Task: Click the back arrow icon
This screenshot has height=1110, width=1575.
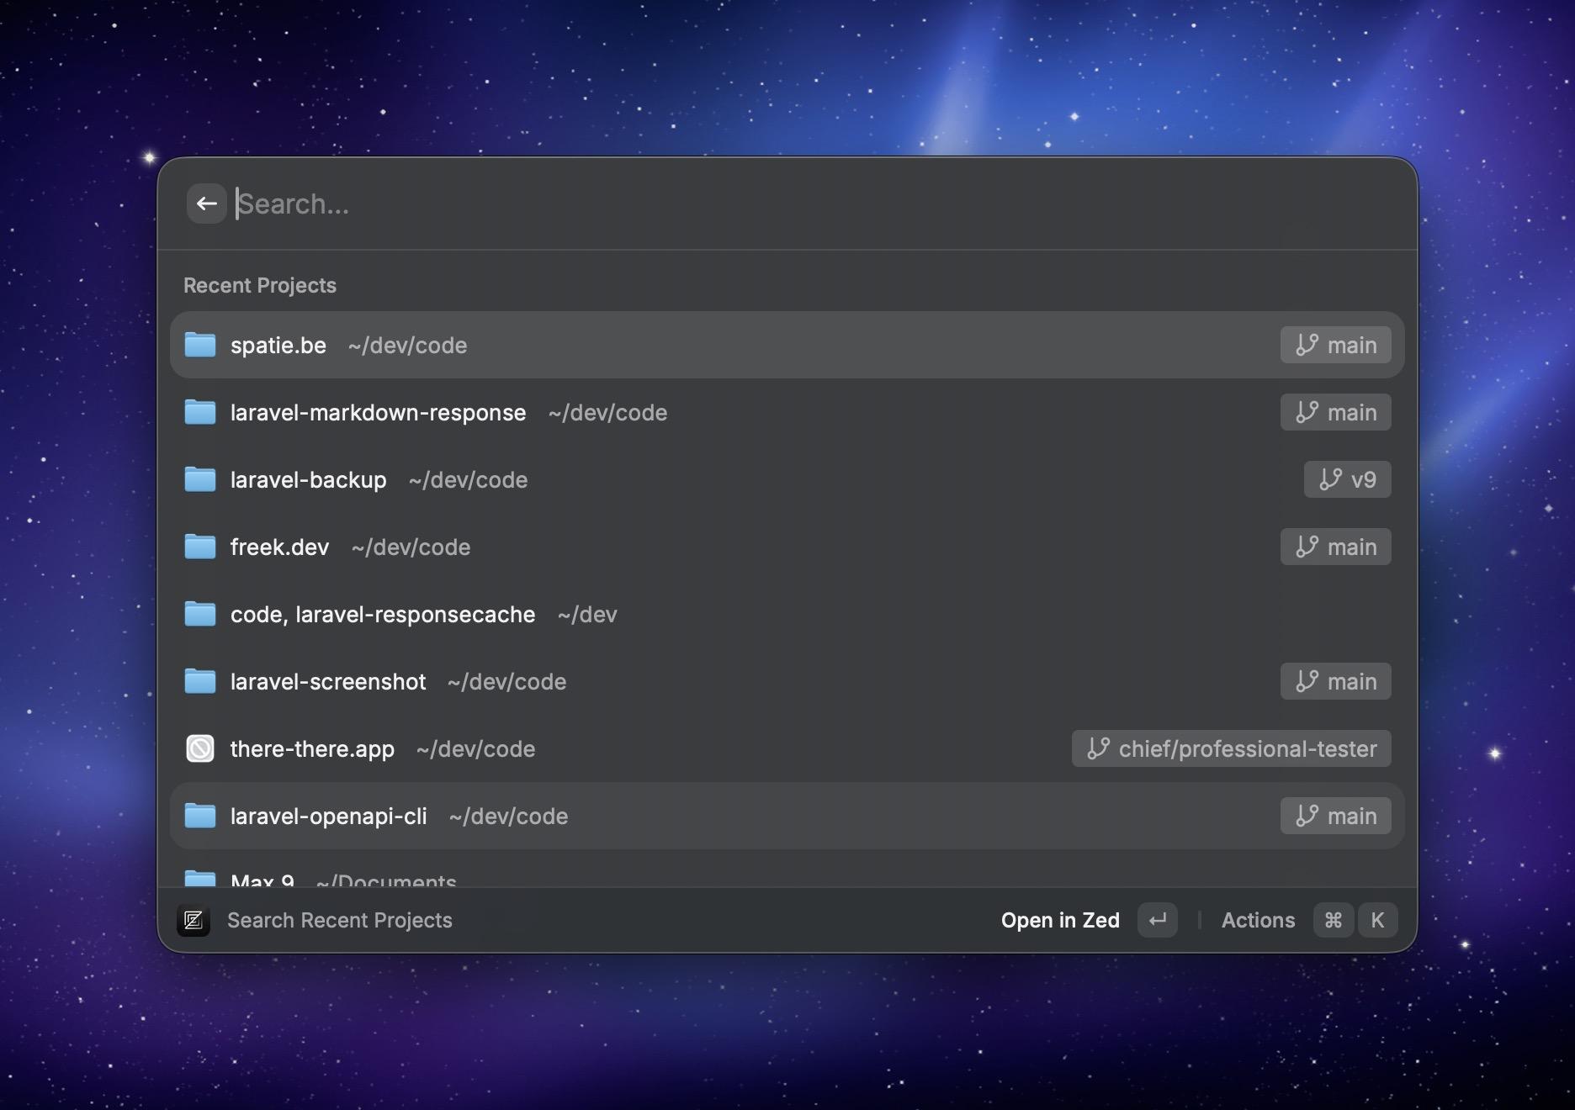Action: (x=206, y=203)
